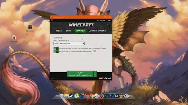This screenshot has width=188, height=105.
Task: Minimize the Minecraft Launcher window
Action: click(100, 17)
